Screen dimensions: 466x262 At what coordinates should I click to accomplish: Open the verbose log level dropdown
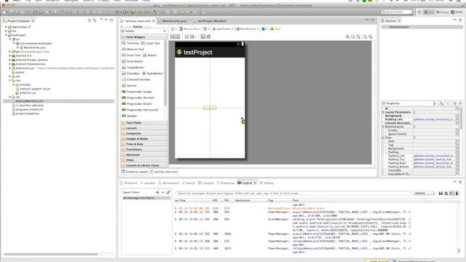coord(424,194)
